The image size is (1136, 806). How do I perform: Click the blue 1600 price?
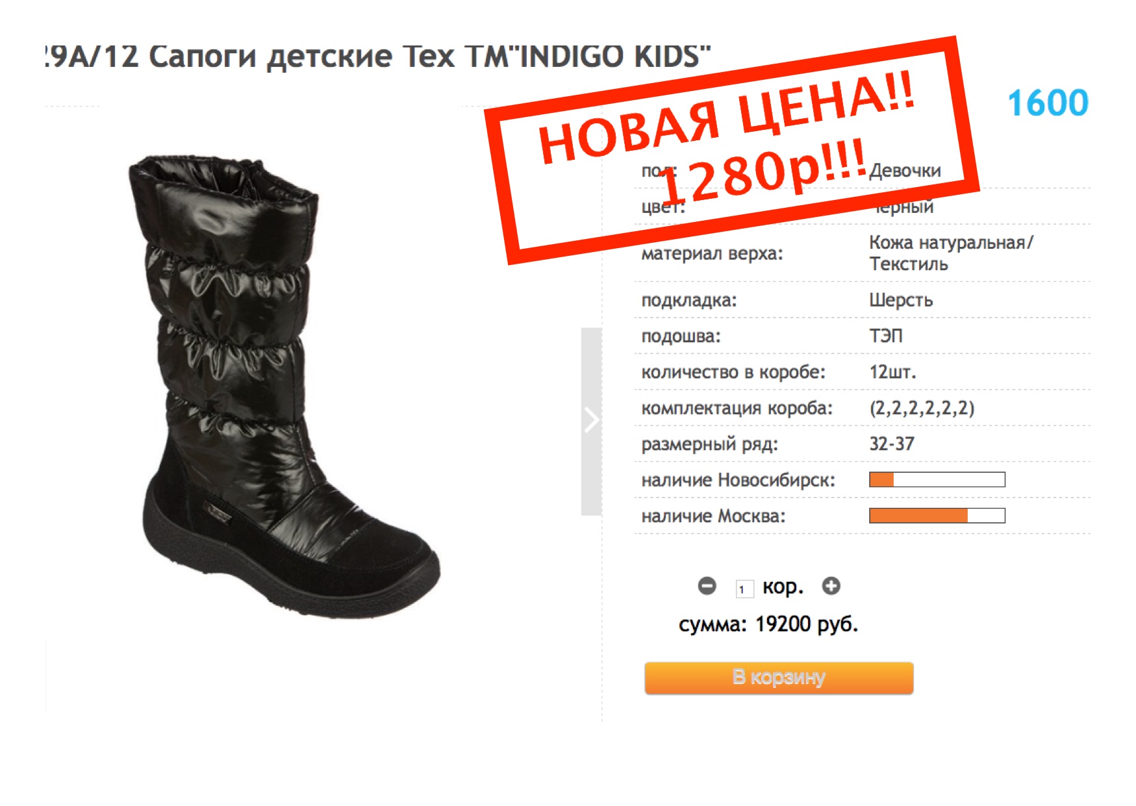pos(1048,103)
